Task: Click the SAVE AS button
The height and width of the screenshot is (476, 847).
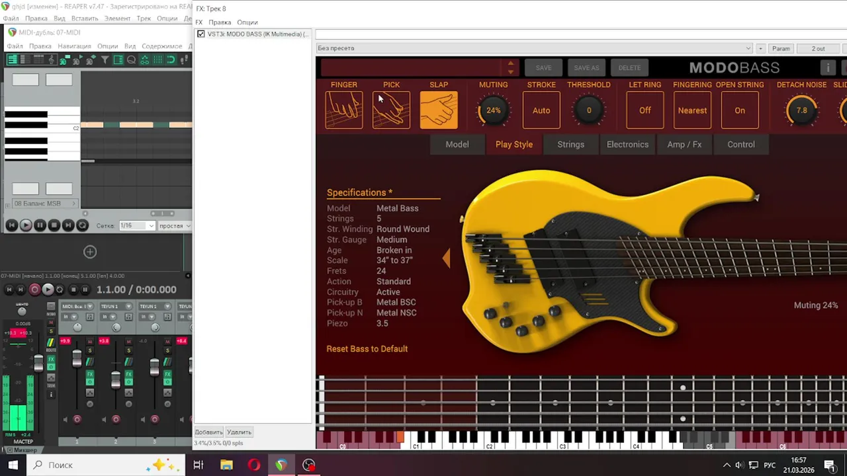Action: 586,67
